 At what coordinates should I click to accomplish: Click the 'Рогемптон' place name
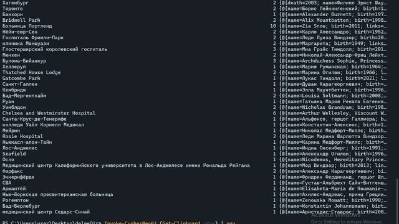coord(16,200)
